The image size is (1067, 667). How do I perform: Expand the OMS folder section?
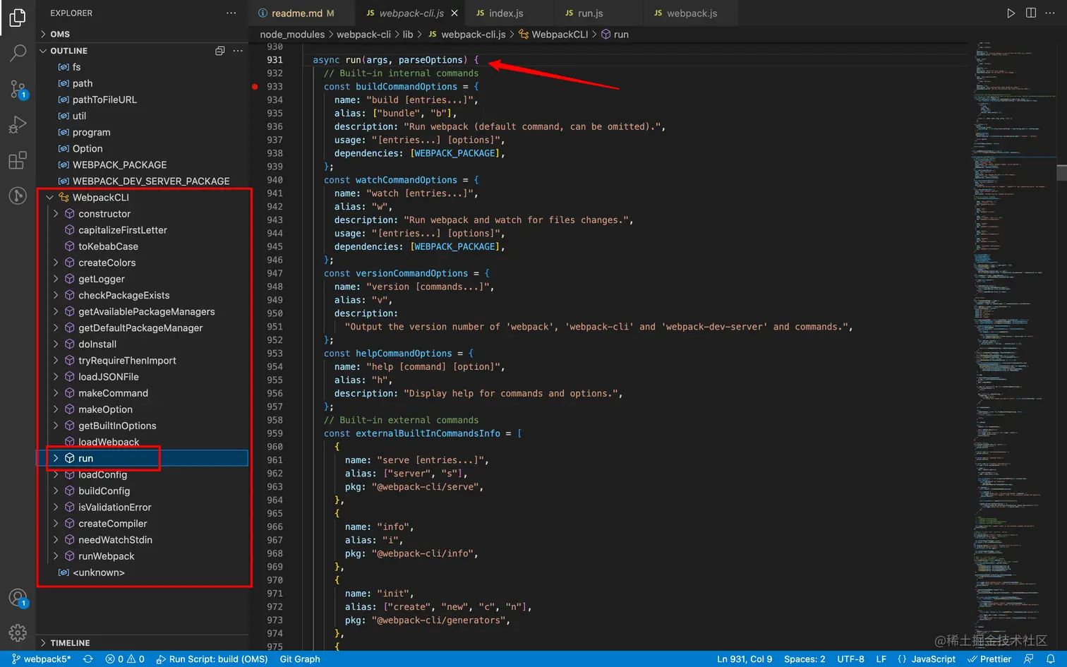coord(60,34)
